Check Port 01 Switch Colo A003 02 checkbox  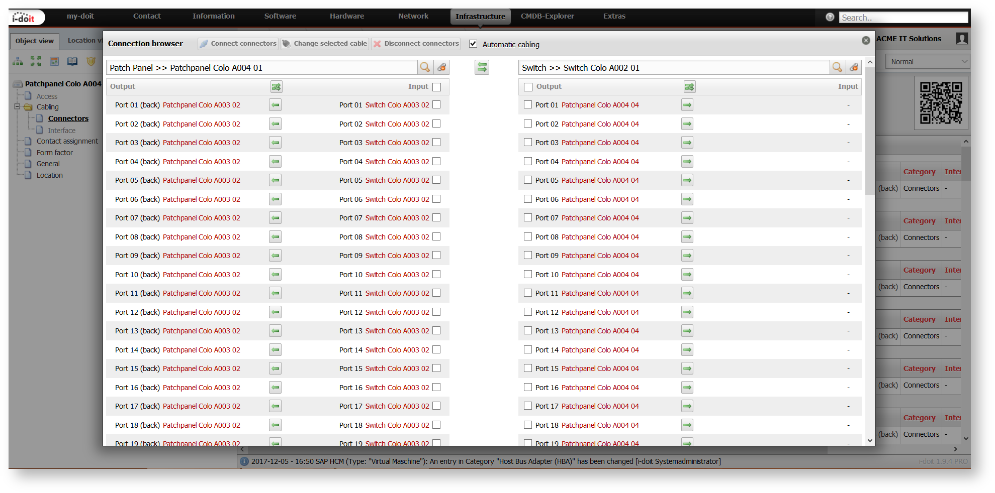pos(436,104)
